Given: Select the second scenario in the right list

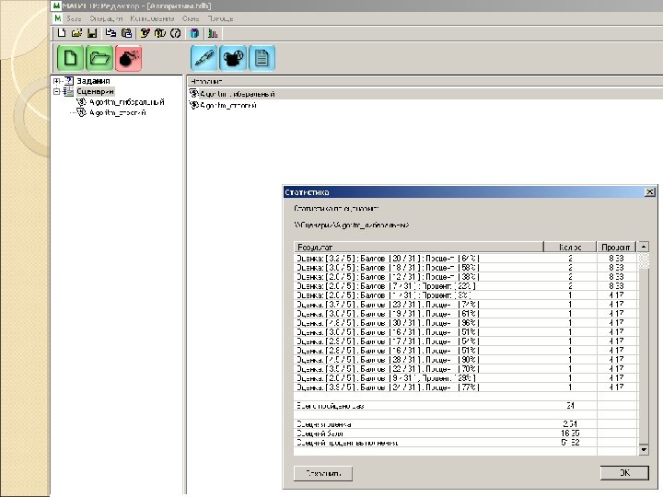Looking at the screenshot, I should (227, 106).
